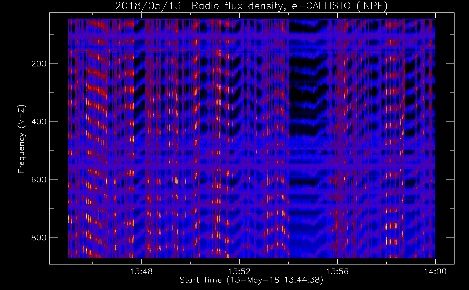This screenshot has width=469, height=290.
Task: Click the 400 frequency tick label
Action: (39, 122)
